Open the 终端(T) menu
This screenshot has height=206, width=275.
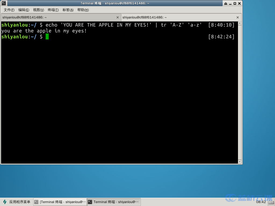pyautogui.click(x=53, y=10)
